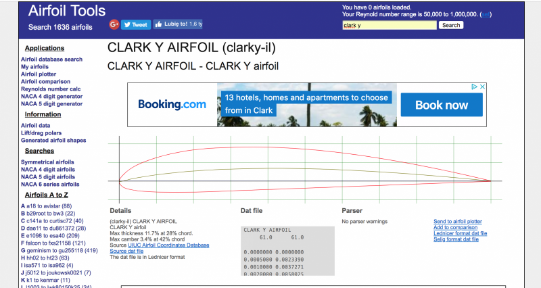
Task: Click the AdChoices triangle icon on ad
Action: coord(475,87)
